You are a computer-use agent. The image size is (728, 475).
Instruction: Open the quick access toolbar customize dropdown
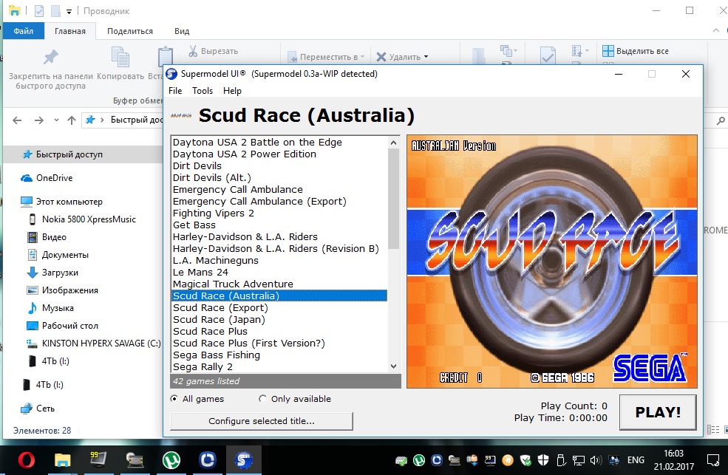tap(69, 11)
